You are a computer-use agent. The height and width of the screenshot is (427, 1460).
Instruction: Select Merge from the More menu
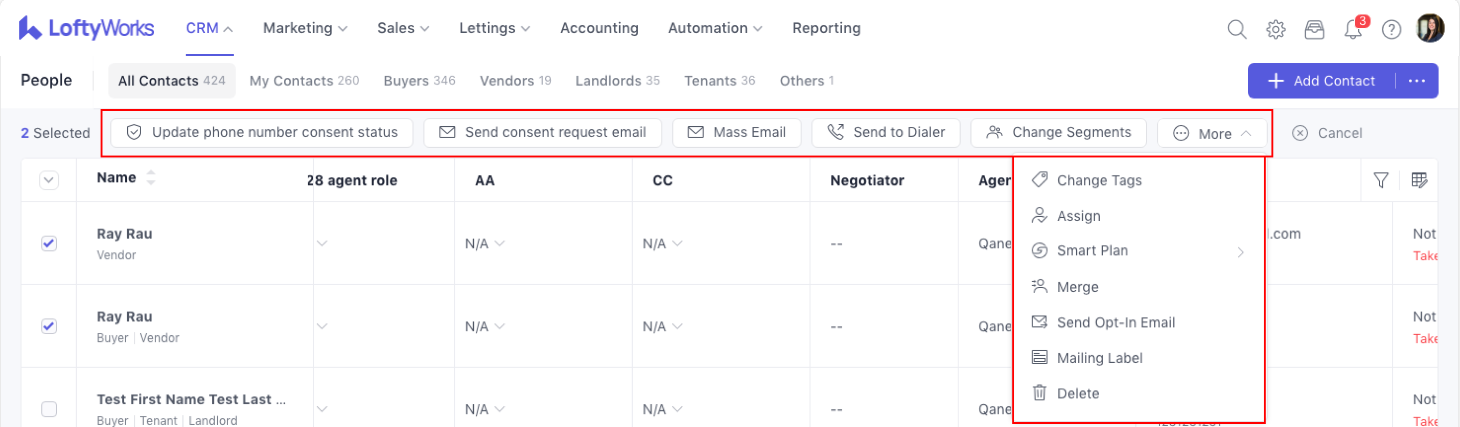1077,287
